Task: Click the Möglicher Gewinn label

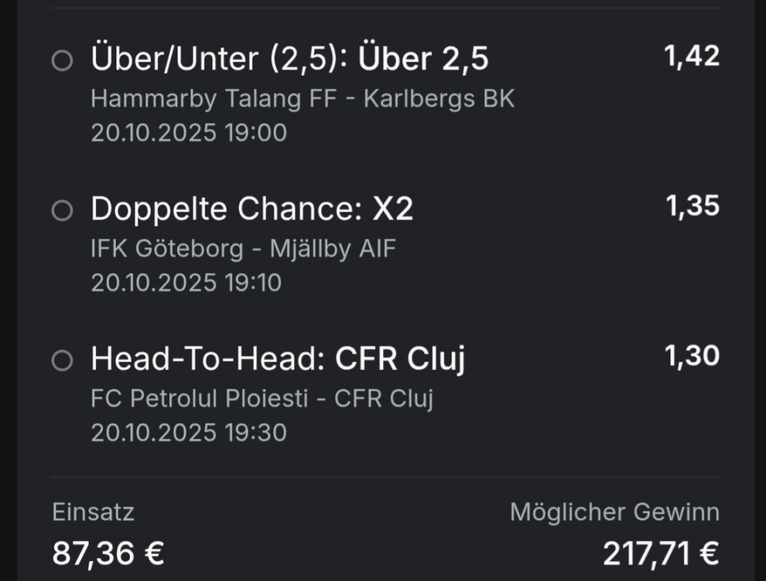Action: tap(614, 512)
